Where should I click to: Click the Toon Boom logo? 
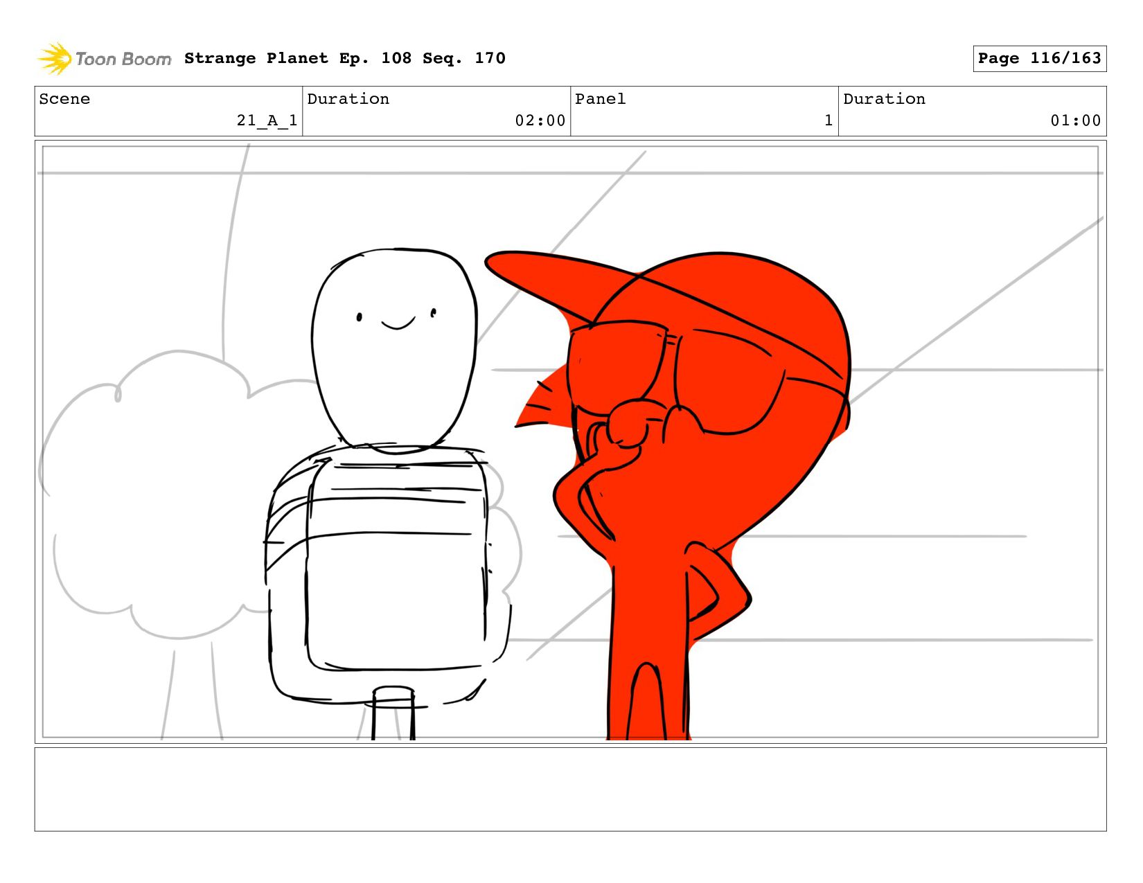(104, 59)
